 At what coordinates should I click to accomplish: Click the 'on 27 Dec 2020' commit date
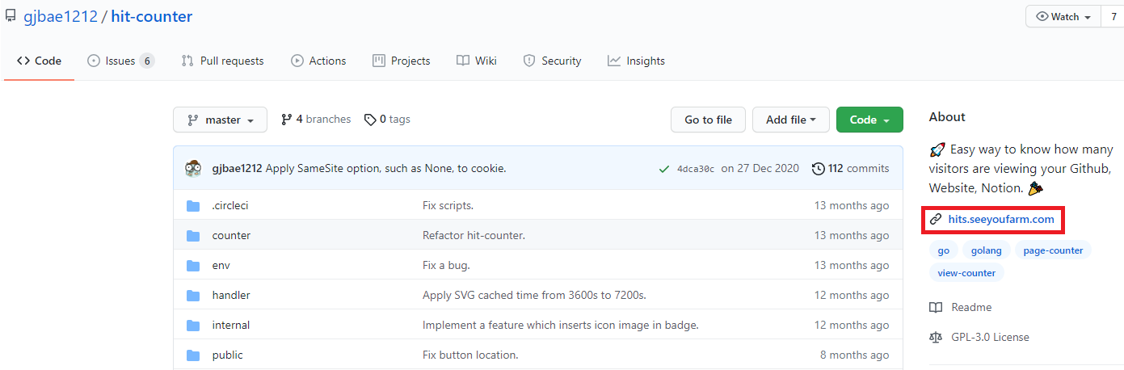pos(760,168)
